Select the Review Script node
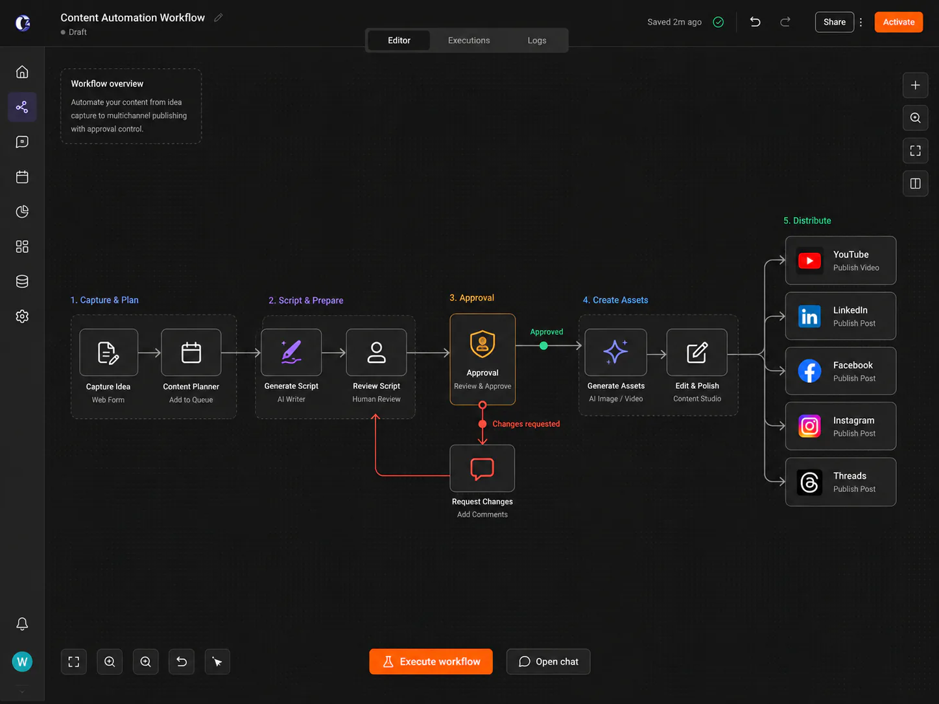939x704 pixels. tap(377, 353)
